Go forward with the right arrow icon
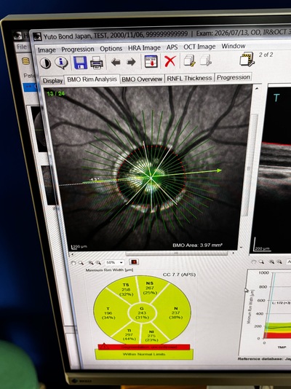This screenshot has height=389, width=291. (x=131, y=62)
